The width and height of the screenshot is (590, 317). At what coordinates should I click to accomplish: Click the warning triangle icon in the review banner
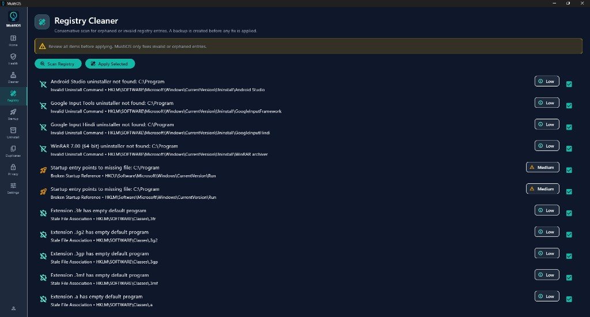42,46
